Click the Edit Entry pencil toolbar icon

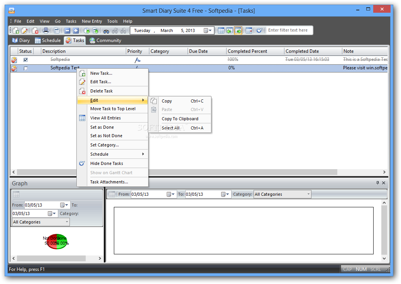25,31
